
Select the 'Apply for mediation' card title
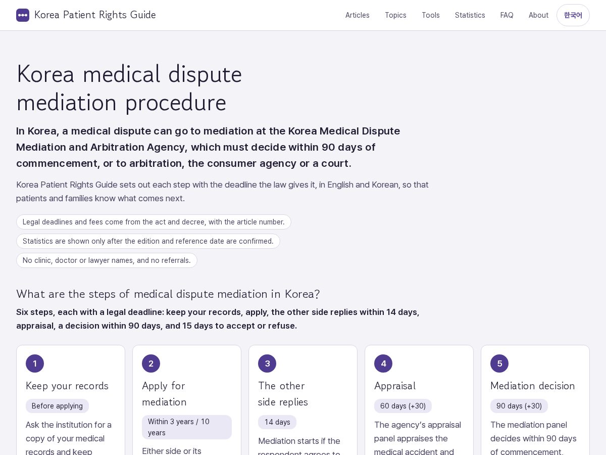(164, 394)
